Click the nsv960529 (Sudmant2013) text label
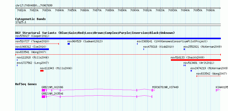 point(85,41)
